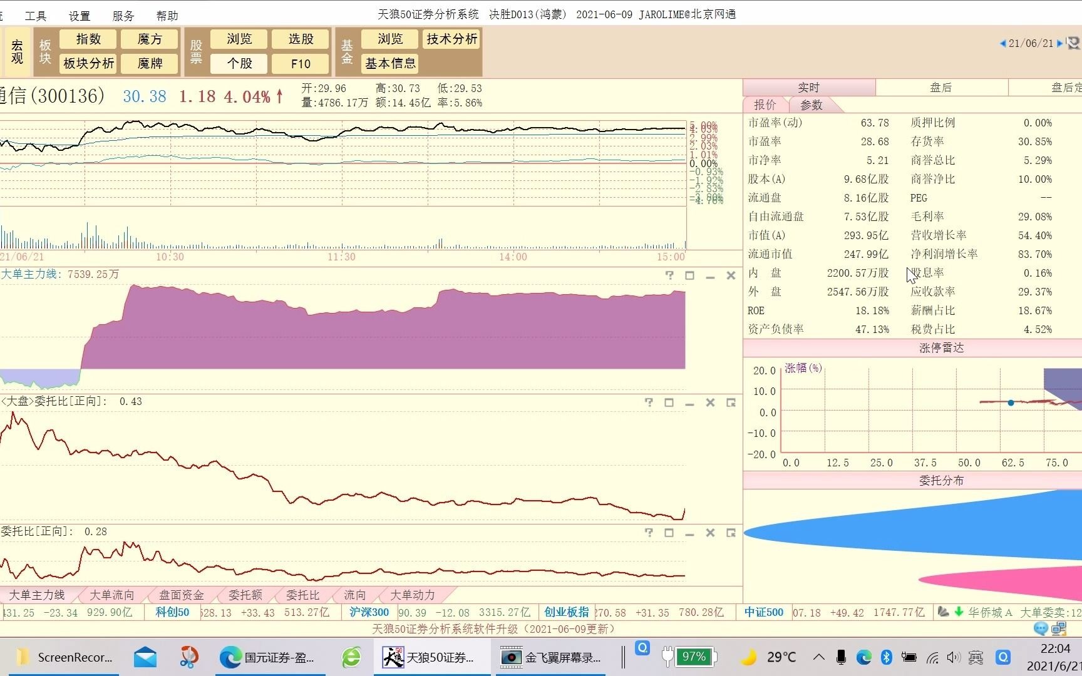The height and width of the screenshot is (676, 1082).
Task: Select the 流向 bottom tab
Action: (x=354, y=595)
